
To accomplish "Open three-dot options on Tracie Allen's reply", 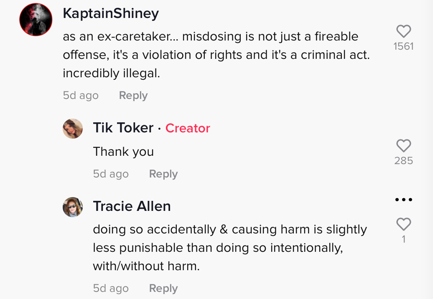I will (403, 200).
